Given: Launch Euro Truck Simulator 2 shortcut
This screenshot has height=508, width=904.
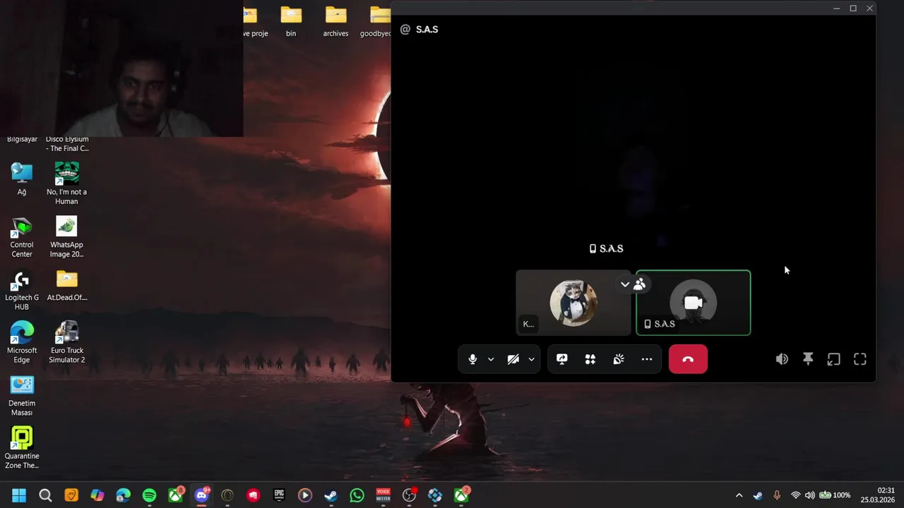Looking at the screenshot, I should pyautogui.click(x=66, y=342).
